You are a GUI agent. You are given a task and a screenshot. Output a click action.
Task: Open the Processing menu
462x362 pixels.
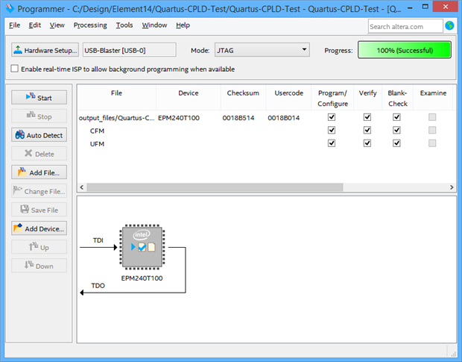(90, 25)
